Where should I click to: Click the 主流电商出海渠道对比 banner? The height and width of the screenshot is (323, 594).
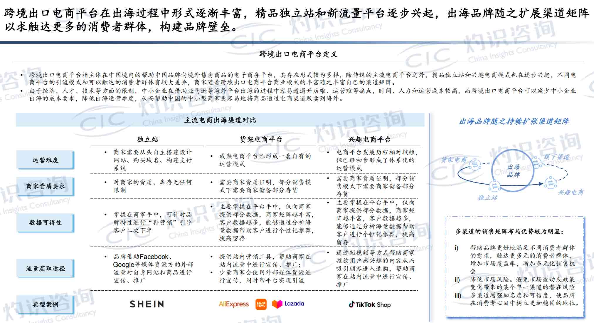point(220,120)
